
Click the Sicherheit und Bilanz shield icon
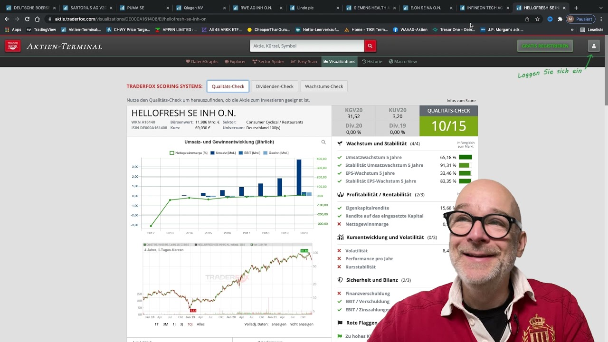click(340, 280)
